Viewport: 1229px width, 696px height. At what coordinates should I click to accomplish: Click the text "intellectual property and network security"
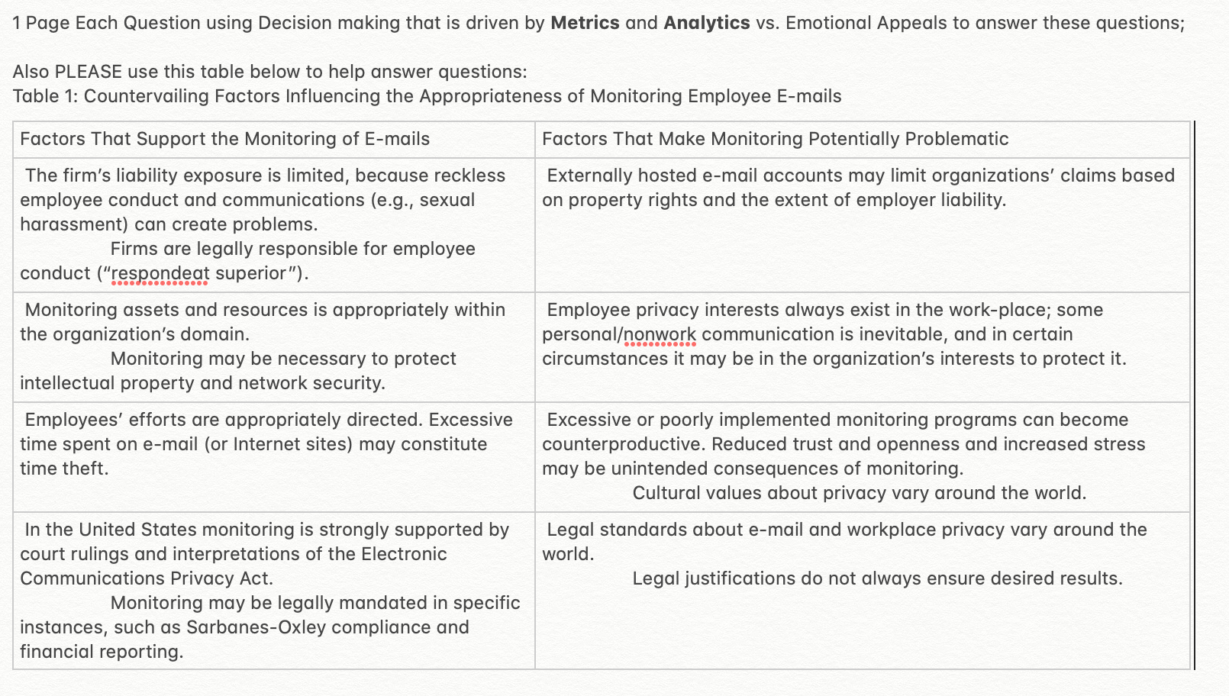(202, 383)
